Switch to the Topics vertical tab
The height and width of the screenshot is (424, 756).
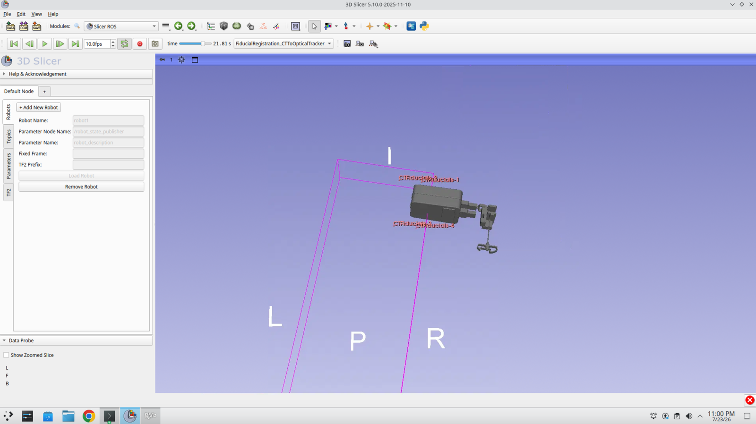[x=9, y=137]
